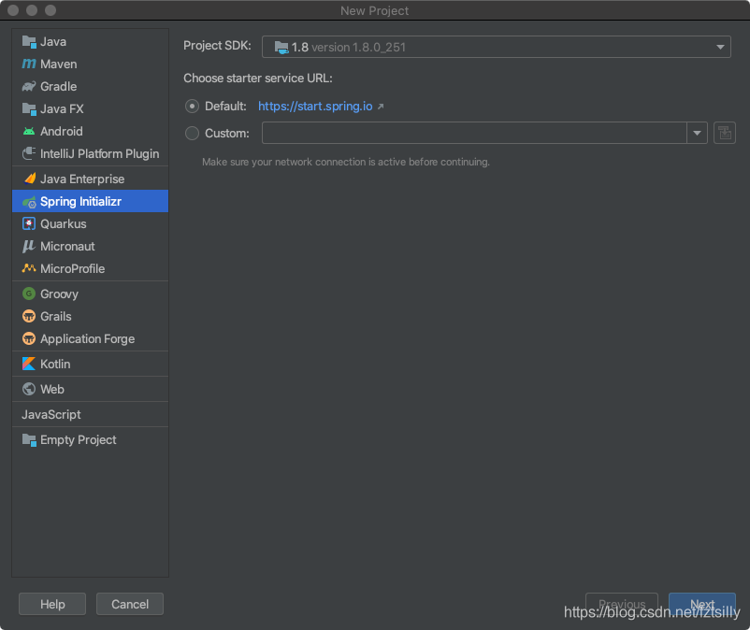The height and width of the screenshot is (630, 750).
Task: Click the MicroProfile icon
Action: 29,268
